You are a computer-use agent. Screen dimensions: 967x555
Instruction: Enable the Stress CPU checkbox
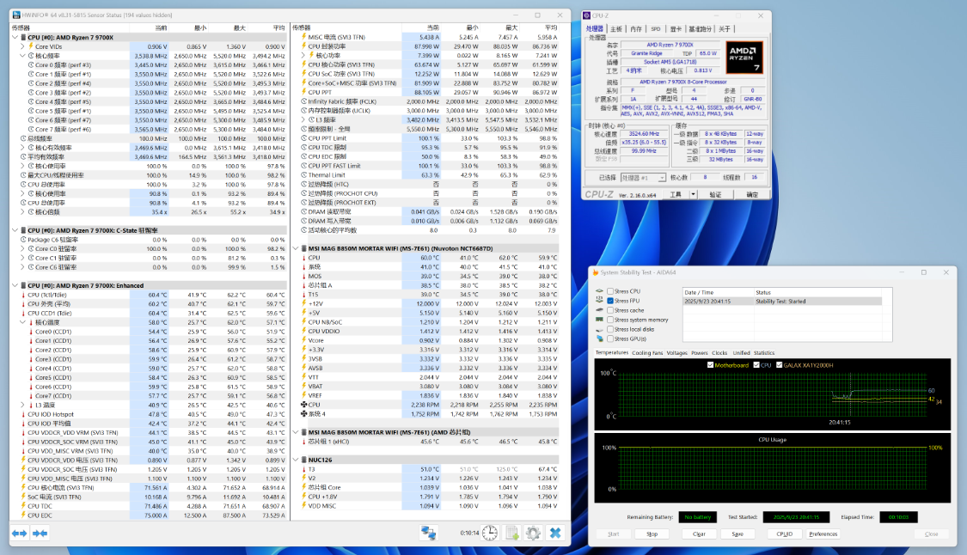610,292
